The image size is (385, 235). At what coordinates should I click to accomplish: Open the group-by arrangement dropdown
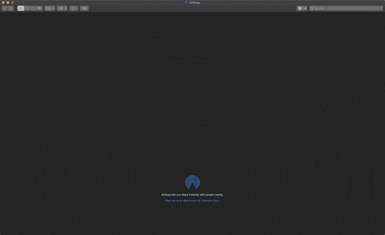(x=50, y=8)
